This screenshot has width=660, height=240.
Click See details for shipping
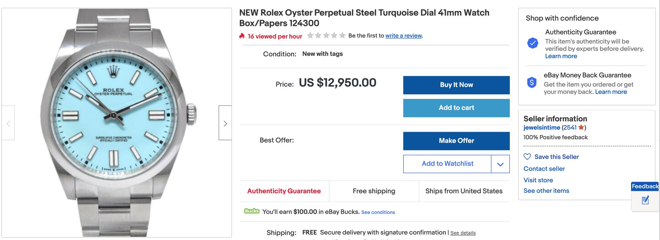tap(463, 233)
